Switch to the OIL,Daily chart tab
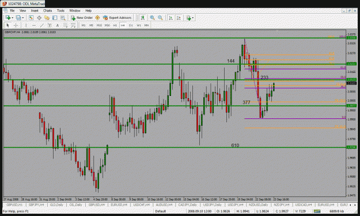360x216 pixels. 76,205
